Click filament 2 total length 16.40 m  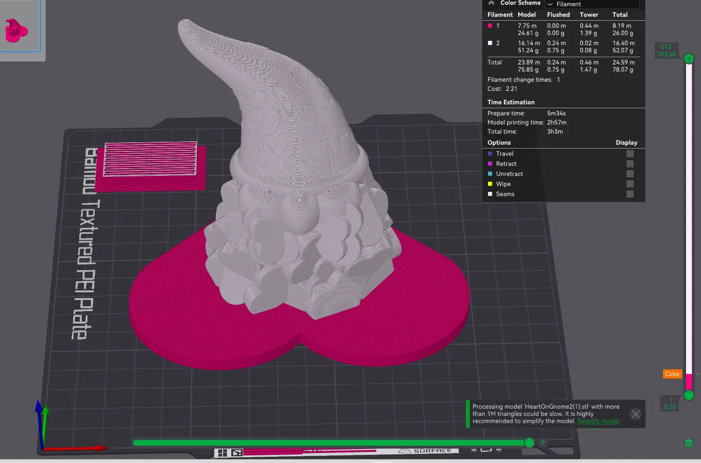pos(624,43)
